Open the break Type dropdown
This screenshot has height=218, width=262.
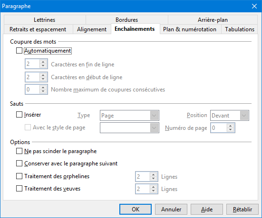tap(129, 116)
